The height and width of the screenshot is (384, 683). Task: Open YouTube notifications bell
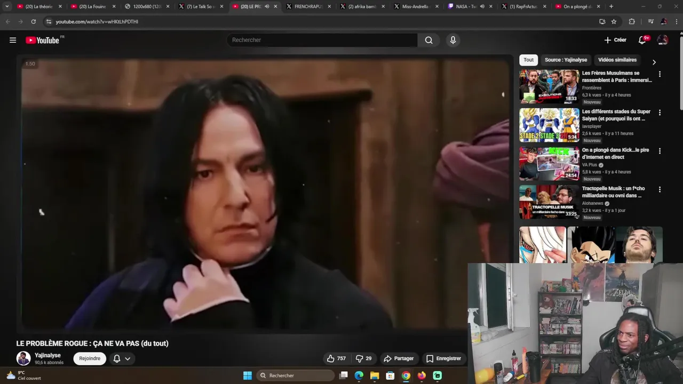click(x=642, y=40)
